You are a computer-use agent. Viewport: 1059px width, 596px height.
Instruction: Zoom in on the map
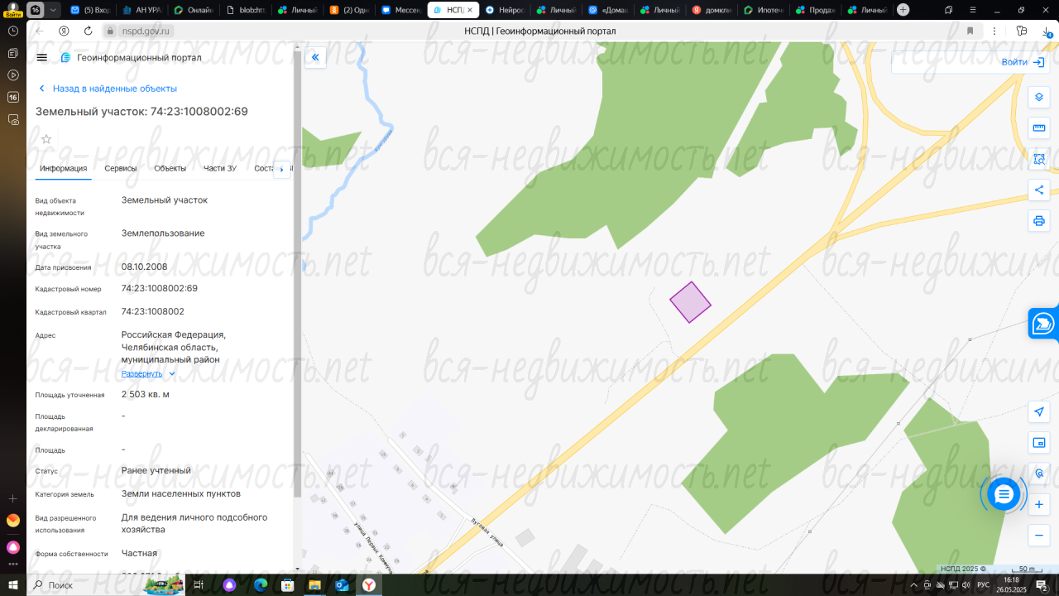coord(1039,504)
